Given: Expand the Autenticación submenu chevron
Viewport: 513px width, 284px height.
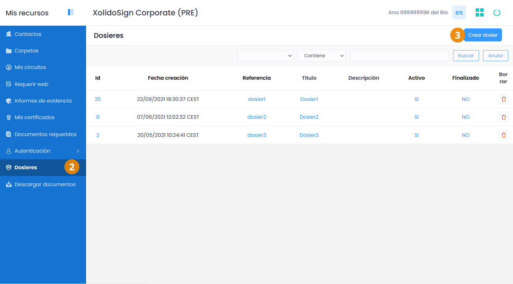Looking at the screenshot, I should [78, 151].
